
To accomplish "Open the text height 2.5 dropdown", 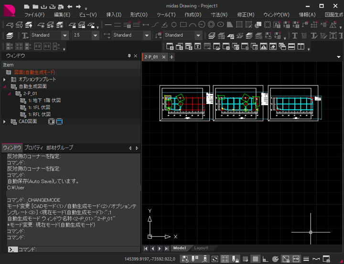I will click(x=95, y=35).
